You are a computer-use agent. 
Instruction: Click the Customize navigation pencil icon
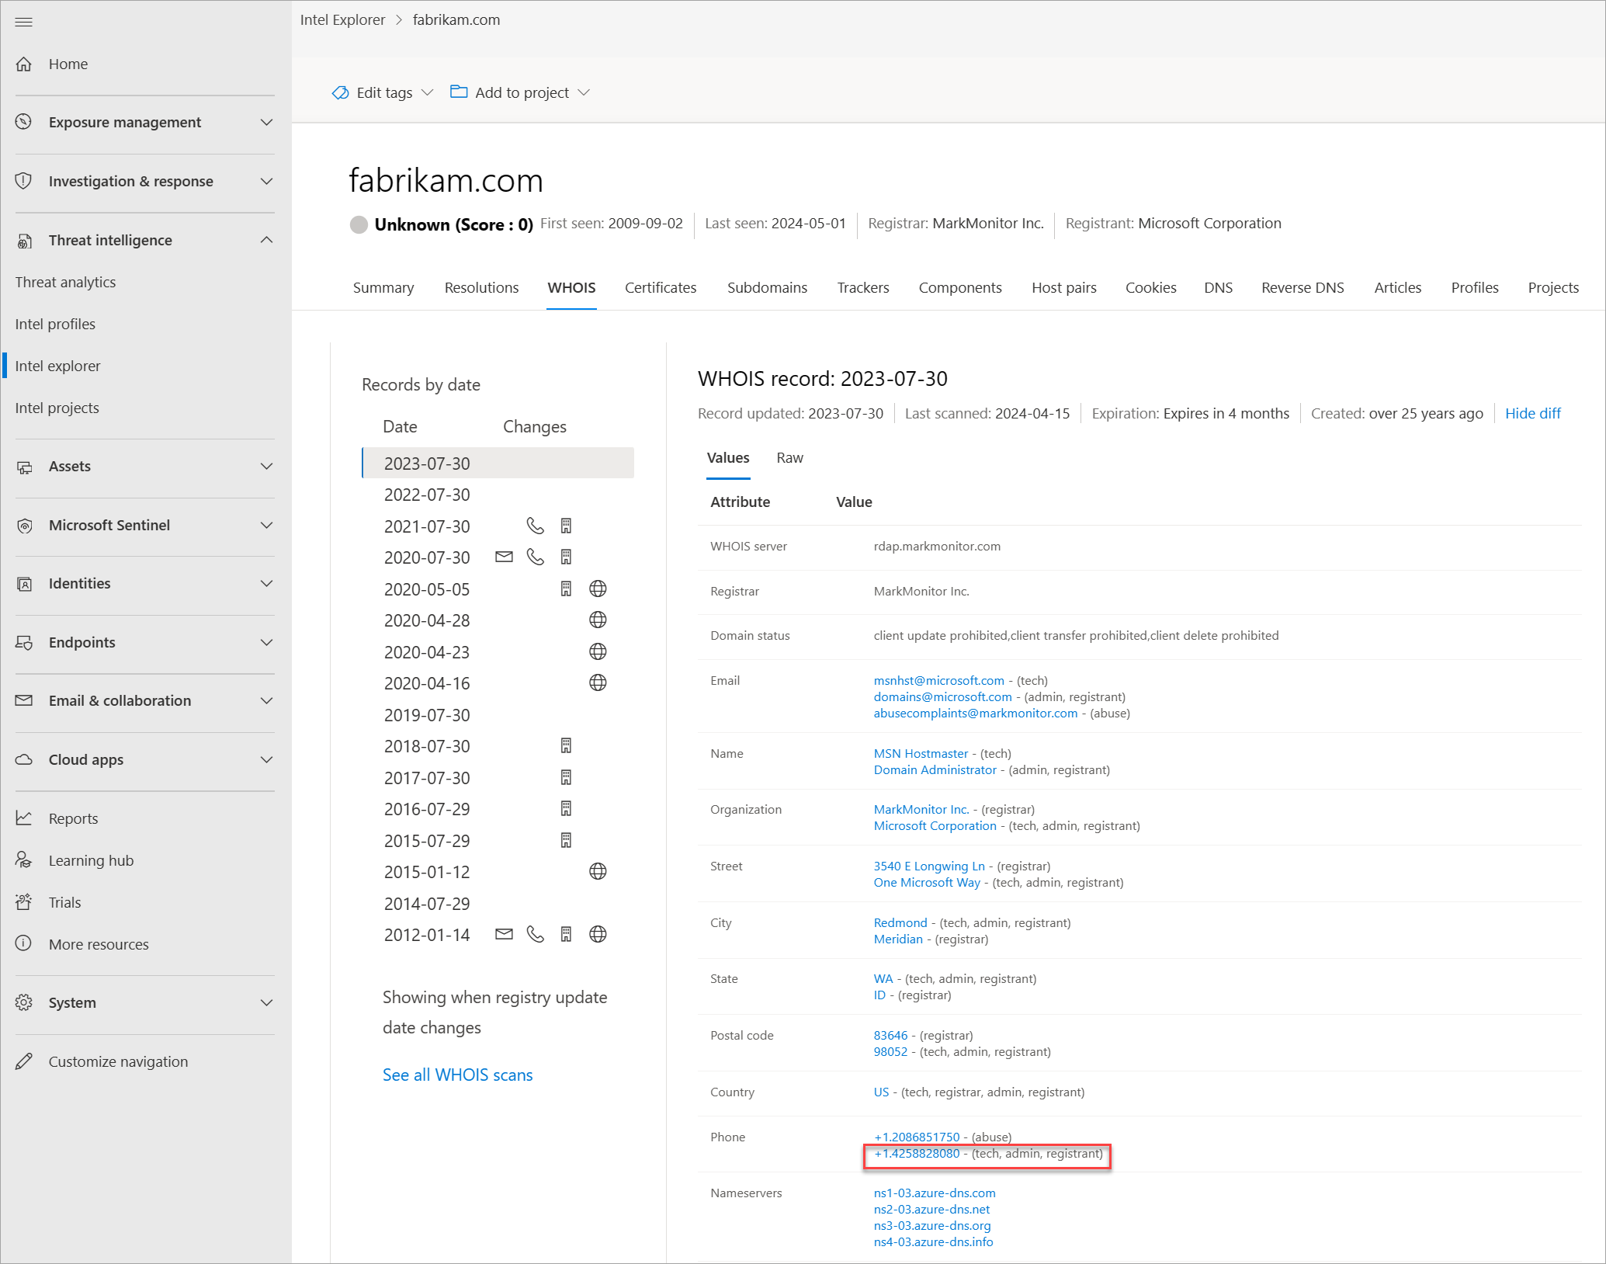point(24,1061)
